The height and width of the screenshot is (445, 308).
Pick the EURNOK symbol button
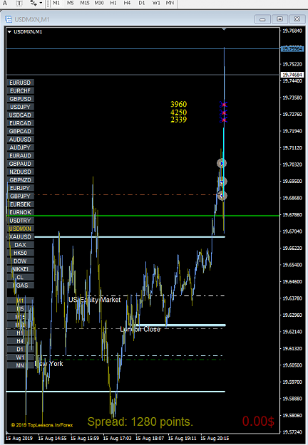[x=21, y=212]
